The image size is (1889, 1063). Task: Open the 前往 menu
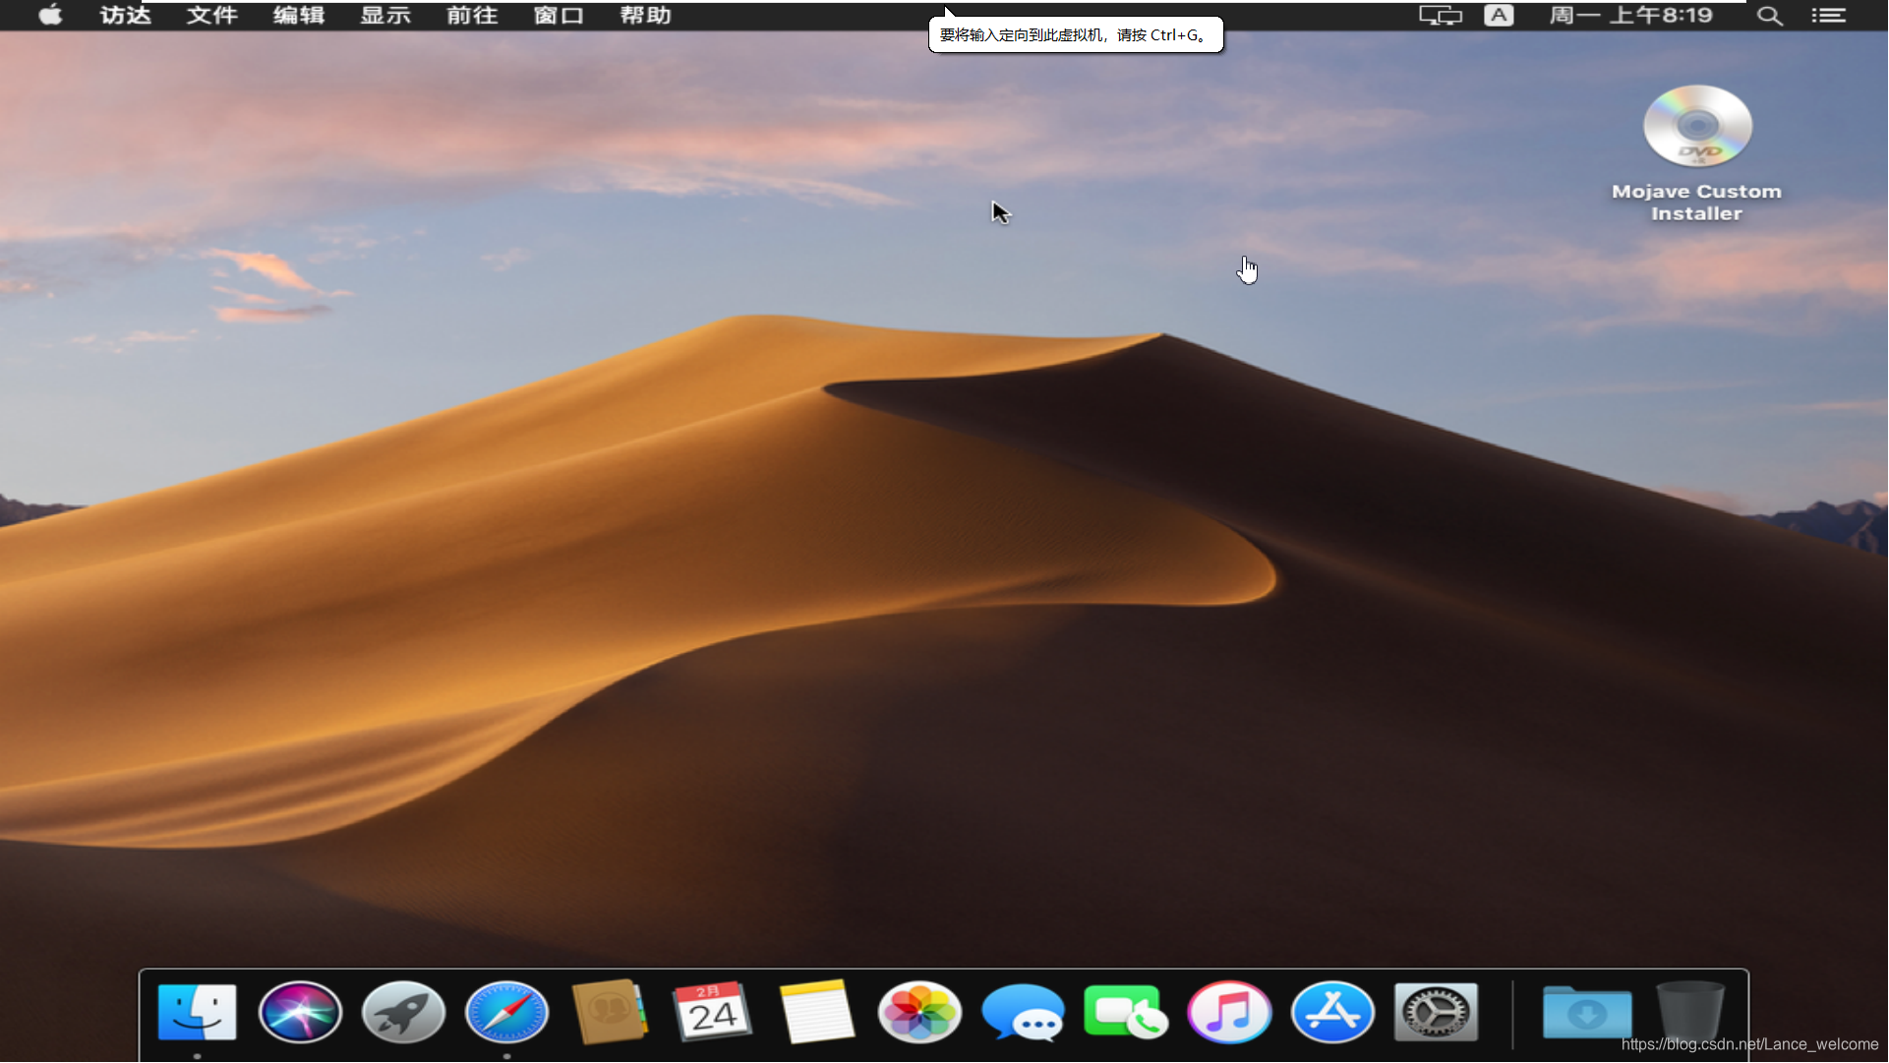472,15
